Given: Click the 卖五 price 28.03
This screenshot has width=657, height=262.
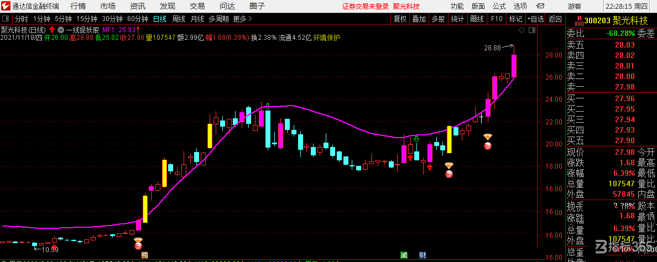Looking at the screenshot, I should [x=625, y=44].
